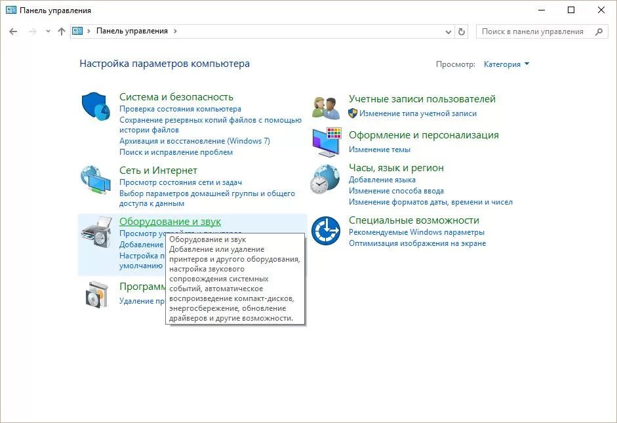Click the search magnifier icon
This screenshot has height=423, width=617.
click(x=599, y=31)
